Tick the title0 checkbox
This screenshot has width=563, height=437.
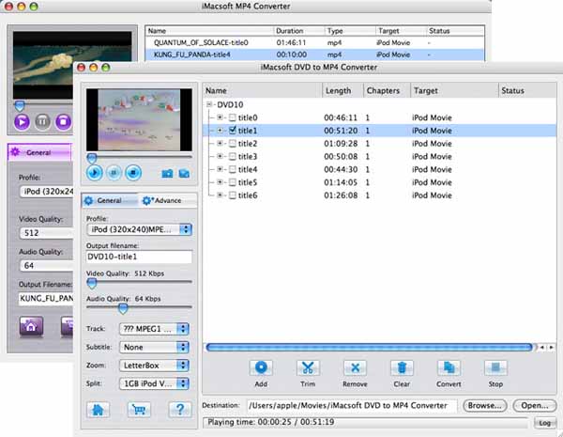tap(233, 117)
